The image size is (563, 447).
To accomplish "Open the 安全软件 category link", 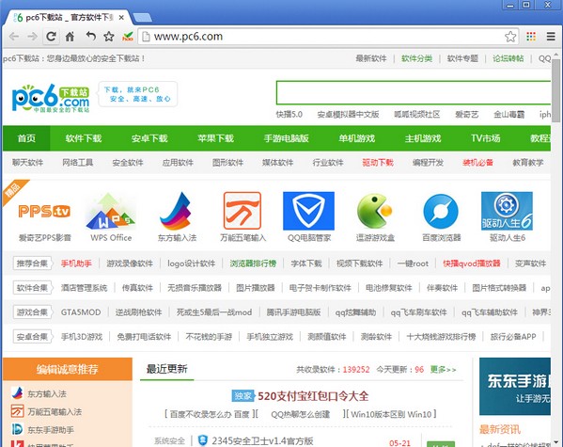I will [128, 163].
